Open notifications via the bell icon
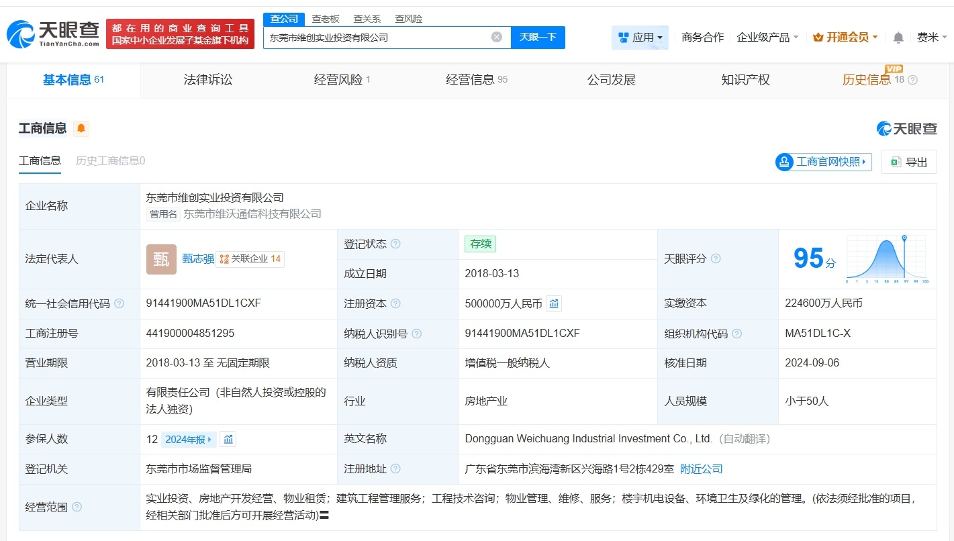This screenshot has width=954, height=541. tap(898, 38)
